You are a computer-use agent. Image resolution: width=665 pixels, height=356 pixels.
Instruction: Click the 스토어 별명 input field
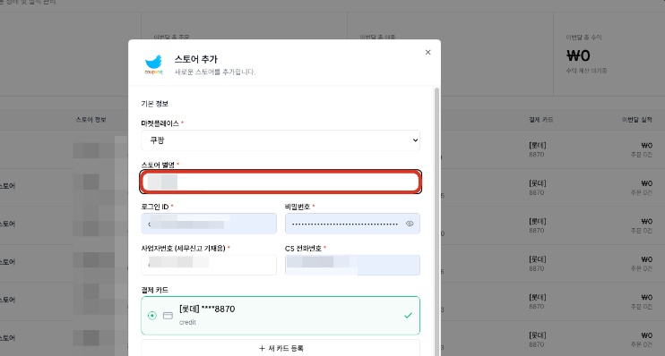(281, 182)
